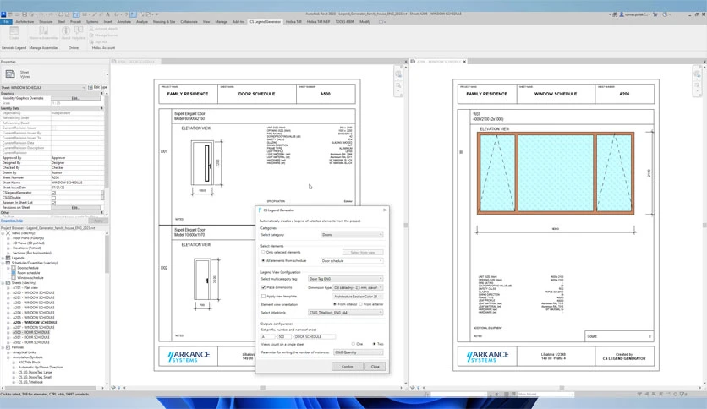The width and height of the screenshot is (707, 409).
Task: Open the Properties help link
Action: tap(12, 221)
